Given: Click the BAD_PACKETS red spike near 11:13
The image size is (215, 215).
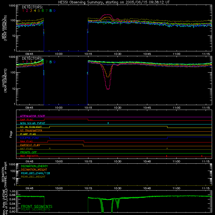Looking at the screenshot, I should (202, 156).
